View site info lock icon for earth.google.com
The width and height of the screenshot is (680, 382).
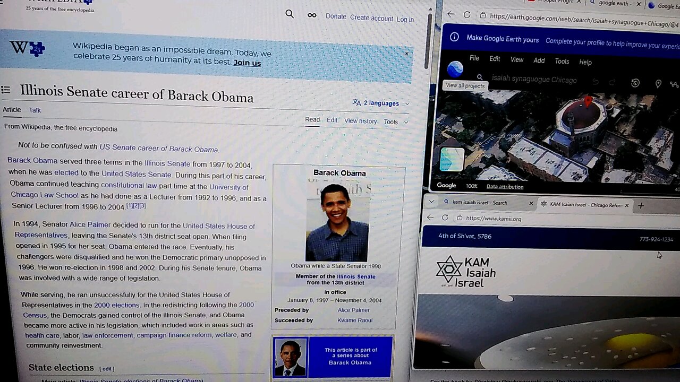tap(482, 15)
